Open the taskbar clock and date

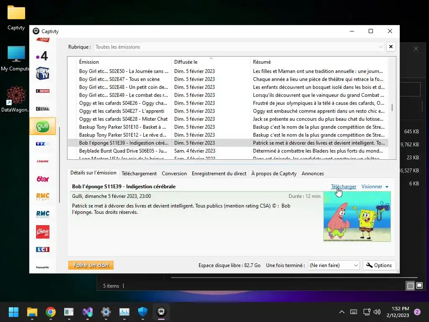[x=398, y=312]
